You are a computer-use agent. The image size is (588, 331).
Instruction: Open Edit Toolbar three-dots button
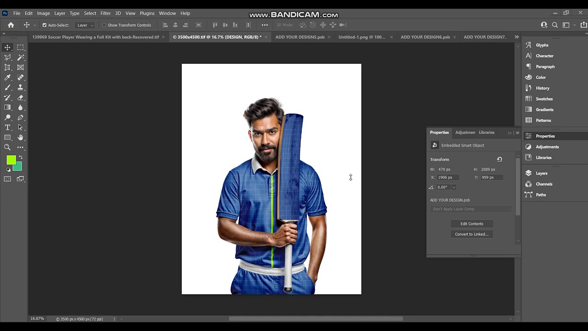click(21, 148)
